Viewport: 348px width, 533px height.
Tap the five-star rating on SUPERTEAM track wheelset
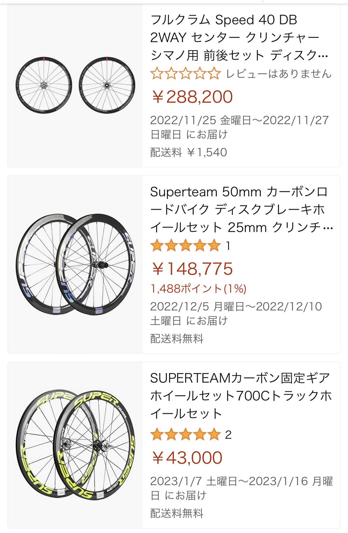point(186,435)
